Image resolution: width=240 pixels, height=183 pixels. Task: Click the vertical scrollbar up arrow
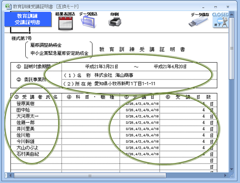[x=231, y=14]
